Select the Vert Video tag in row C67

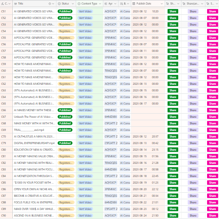(85, 117)
